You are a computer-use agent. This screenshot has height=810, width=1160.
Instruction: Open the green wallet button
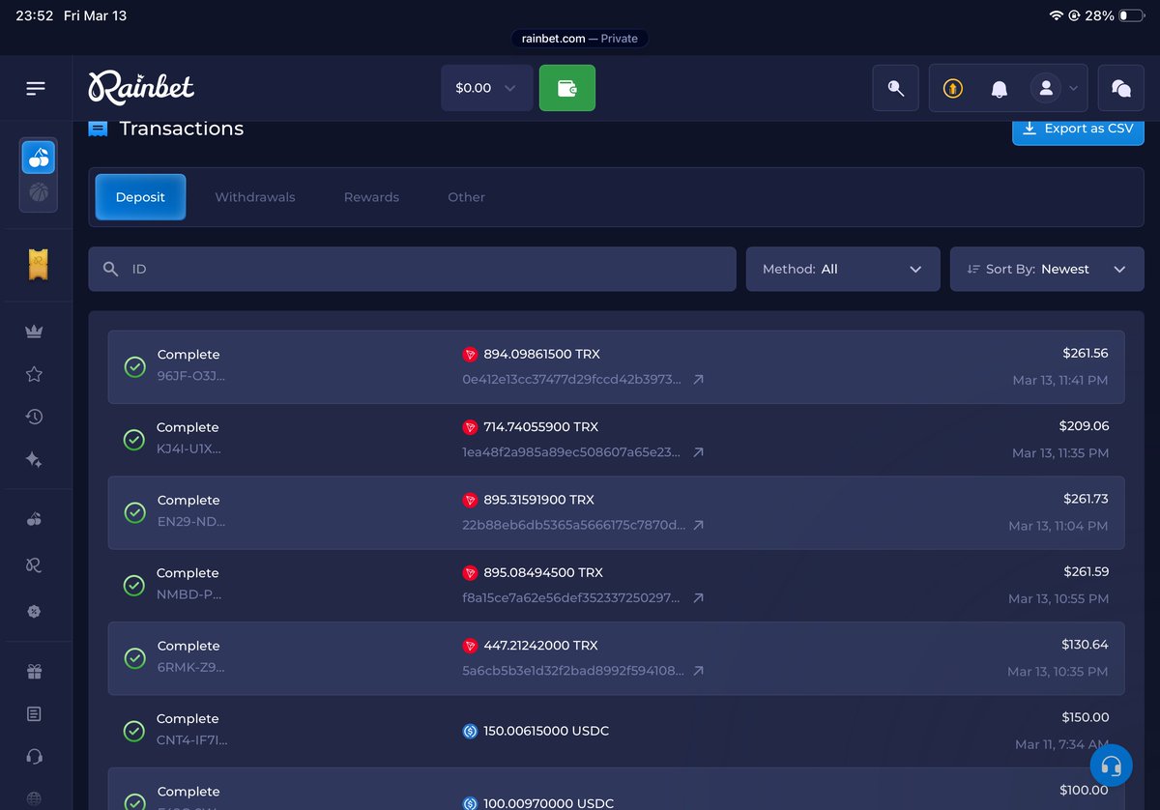coord(567,88)
